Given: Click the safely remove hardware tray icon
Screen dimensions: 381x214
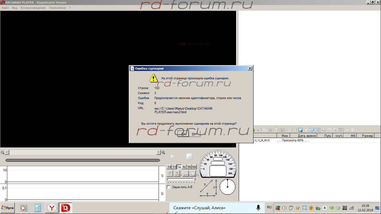Looking at the screenshot, I should tap(318, 208).
